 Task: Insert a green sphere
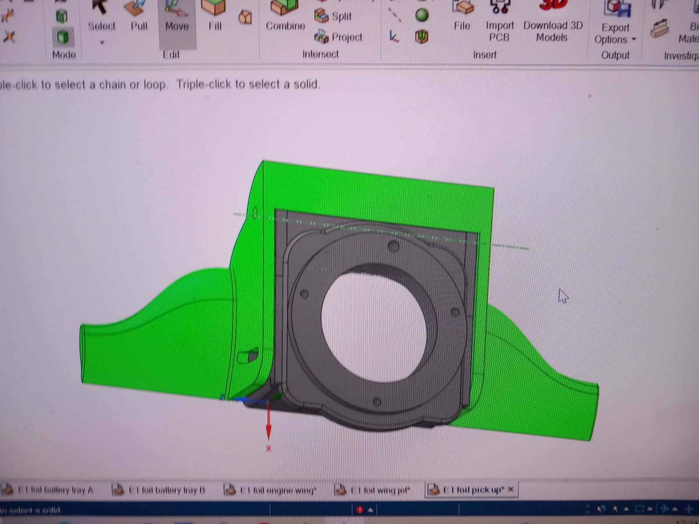[x=422, y=15]
